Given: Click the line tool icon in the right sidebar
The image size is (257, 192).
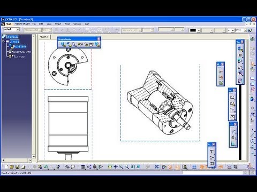Looking at the screenshot, I should pos(252,135).
